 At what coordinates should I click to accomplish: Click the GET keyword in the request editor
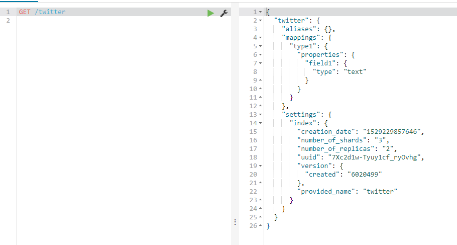tap(25, 12)
